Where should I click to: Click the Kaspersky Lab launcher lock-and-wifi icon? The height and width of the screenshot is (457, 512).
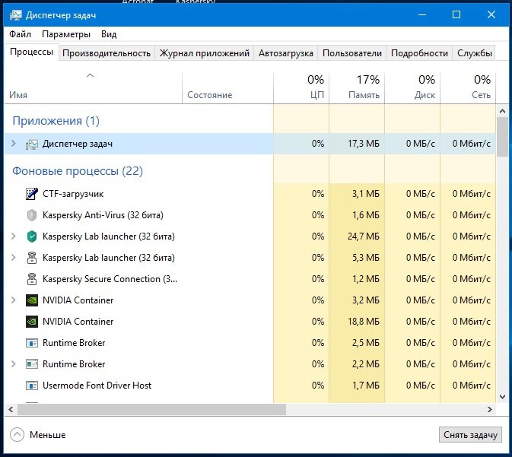32,258
